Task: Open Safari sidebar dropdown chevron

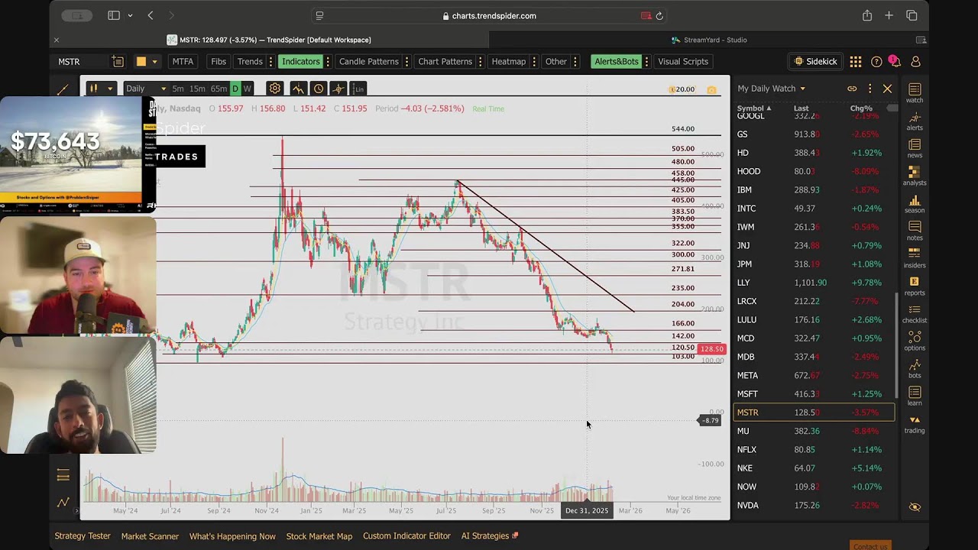Action: [x=130, y=15]
